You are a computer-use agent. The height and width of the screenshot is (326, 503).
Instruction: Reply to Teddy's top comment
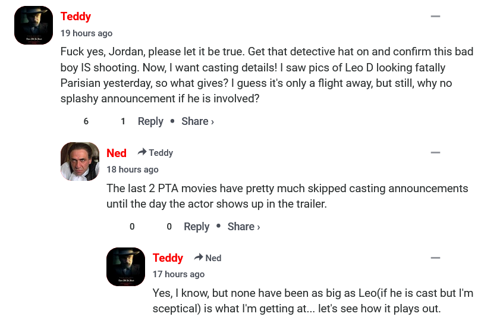[150, 121]
